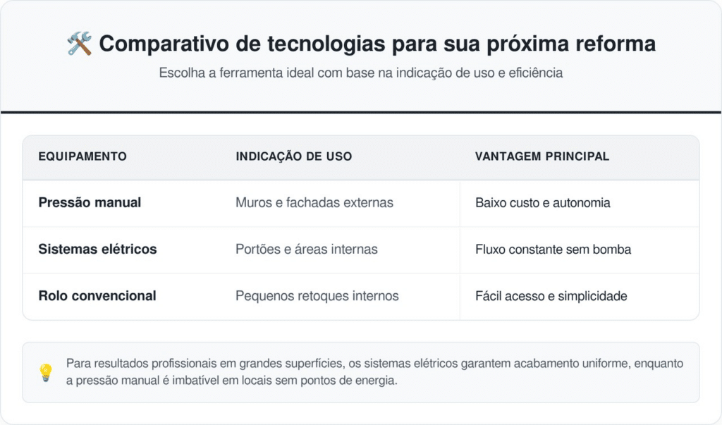Click the Comparativo de tecnologias main title
Image resolution: width=722 pixels, height=425 pixels.
377,44
